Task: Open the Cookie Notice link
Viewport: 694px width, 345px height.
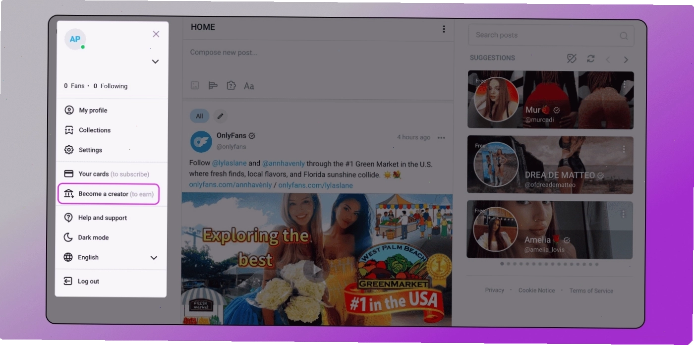Action: (x=537, y=290)
